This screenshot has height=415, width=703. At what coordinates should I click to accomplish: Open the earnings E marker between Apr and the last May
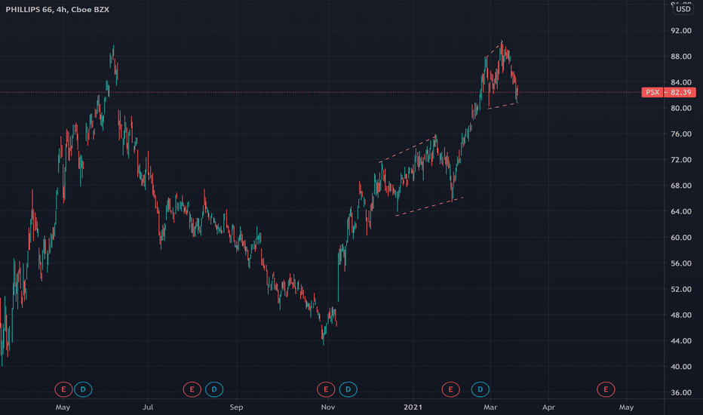(x=606, y=389)
